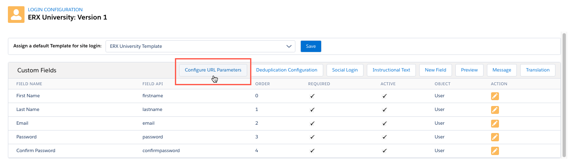Click the orange Login Configuration user icon
This screenshot has width=575, height=165.
pyautogui.click(x=16, y=15)
